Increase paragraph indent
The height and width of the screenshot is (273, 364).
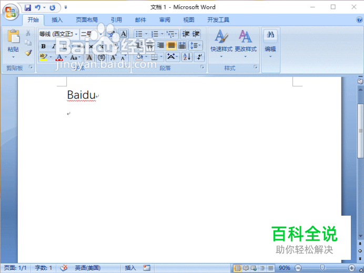point(196,34)
